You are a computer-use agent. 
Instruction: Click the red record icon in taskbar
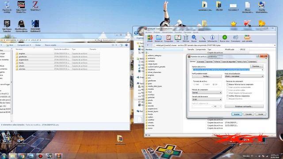pos(40,156)
